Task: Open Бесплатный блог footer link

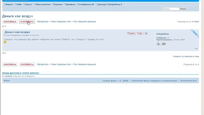Action: (x=189, y=81)
